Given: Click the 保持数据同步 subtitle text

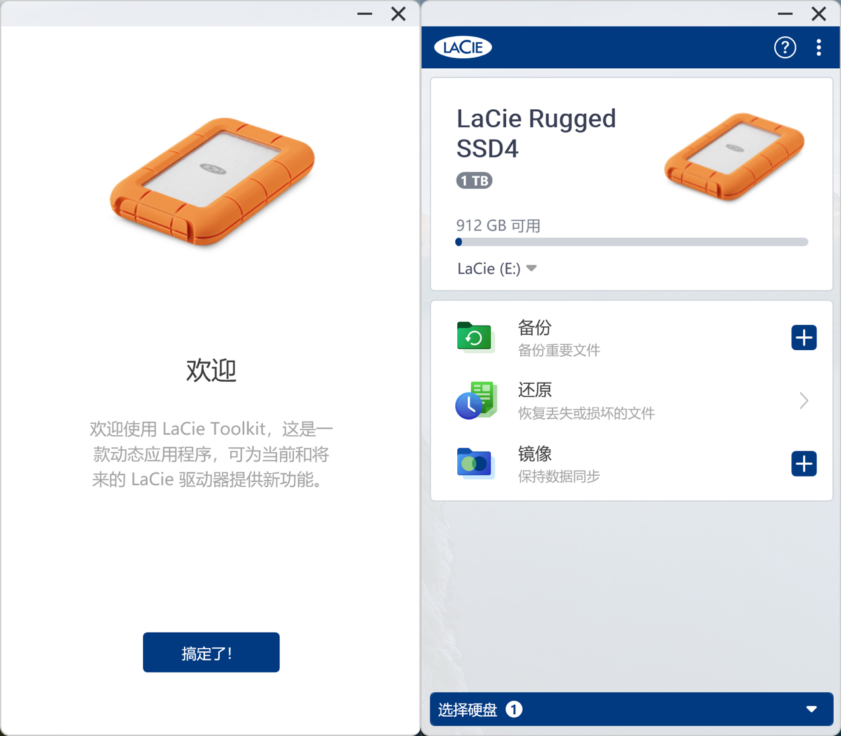Looking at the screenshot, I should coord(558,476).
